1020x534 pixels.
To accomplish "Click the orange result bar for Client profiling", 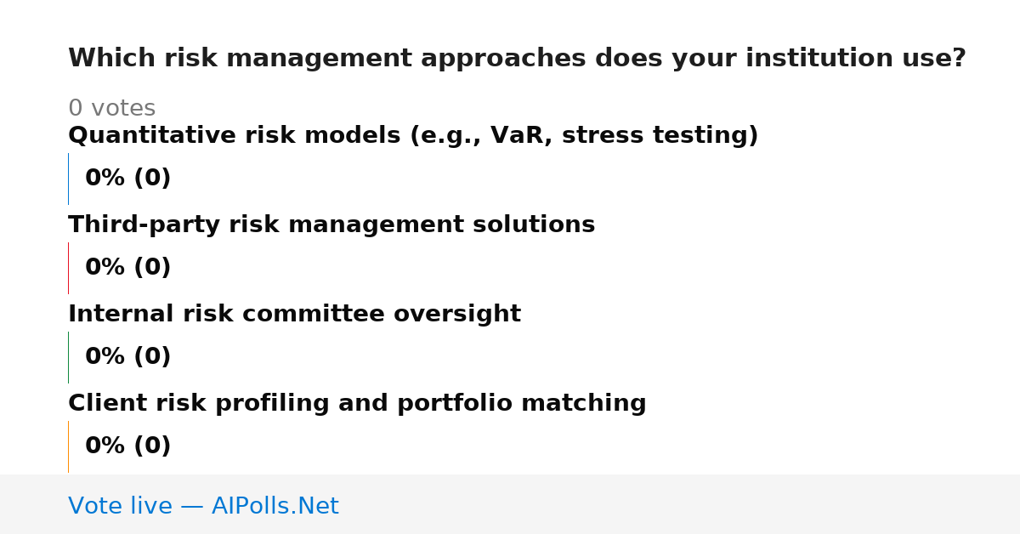I will pos(68,446).
